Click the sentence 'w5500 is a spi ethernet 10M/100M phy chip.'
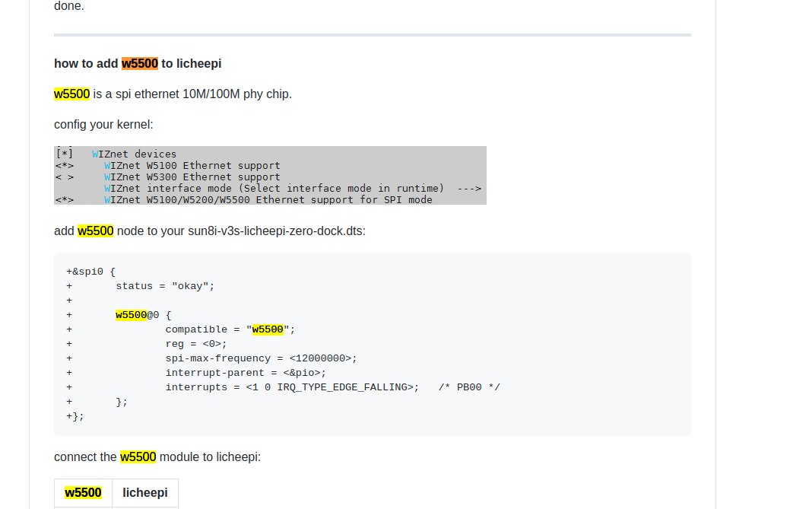 click(173, 94)
